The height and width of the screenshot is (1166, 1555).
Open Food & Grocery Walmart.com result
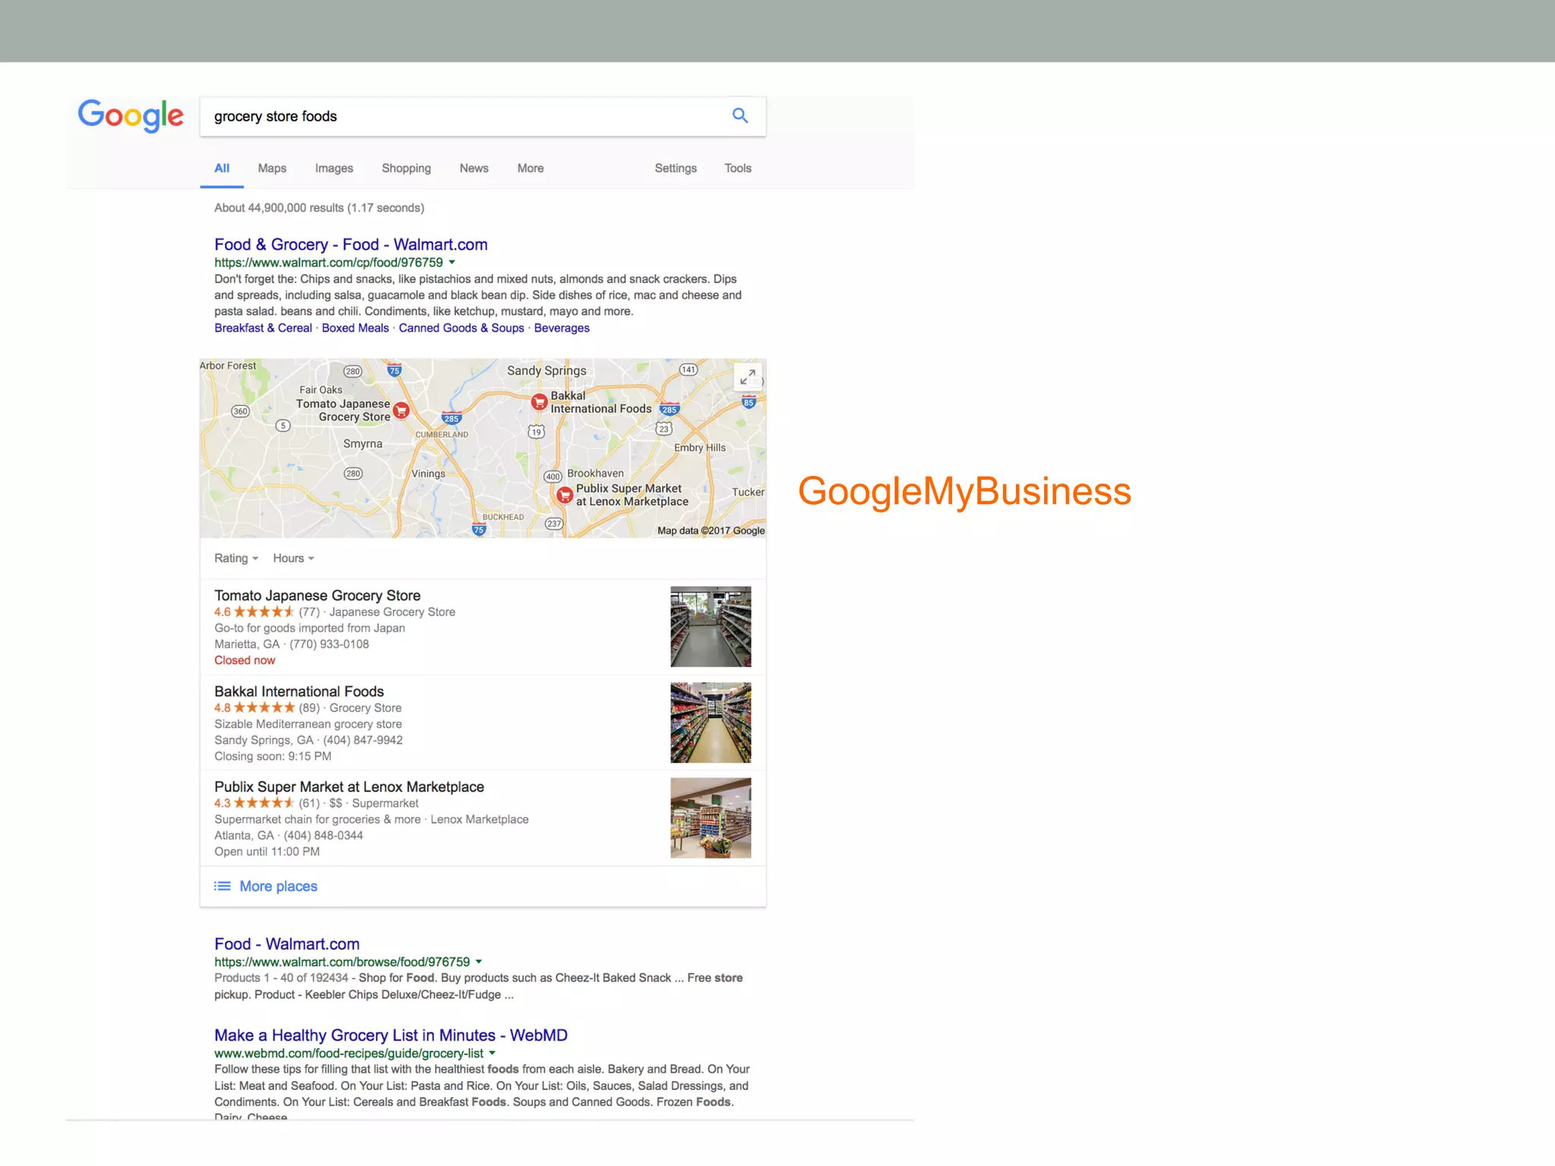click(351, 244)
